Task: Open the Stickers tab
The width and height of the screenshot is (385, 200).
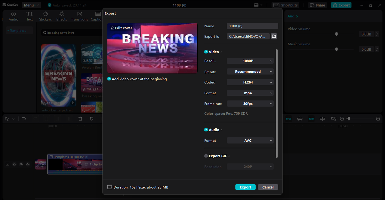Action: (x=45, y=16)
